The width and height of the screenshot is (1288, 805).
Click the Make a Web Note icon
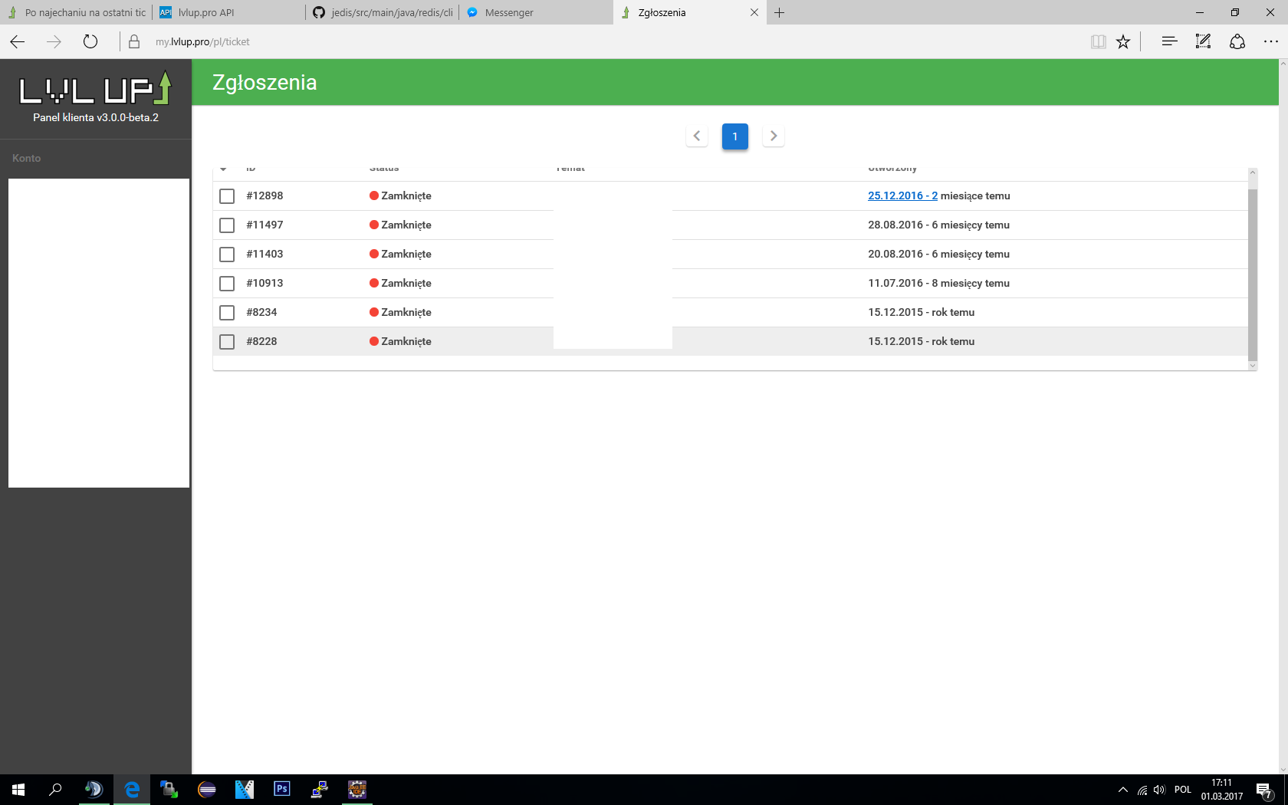pyautogui.click(x=1203, y=41)
